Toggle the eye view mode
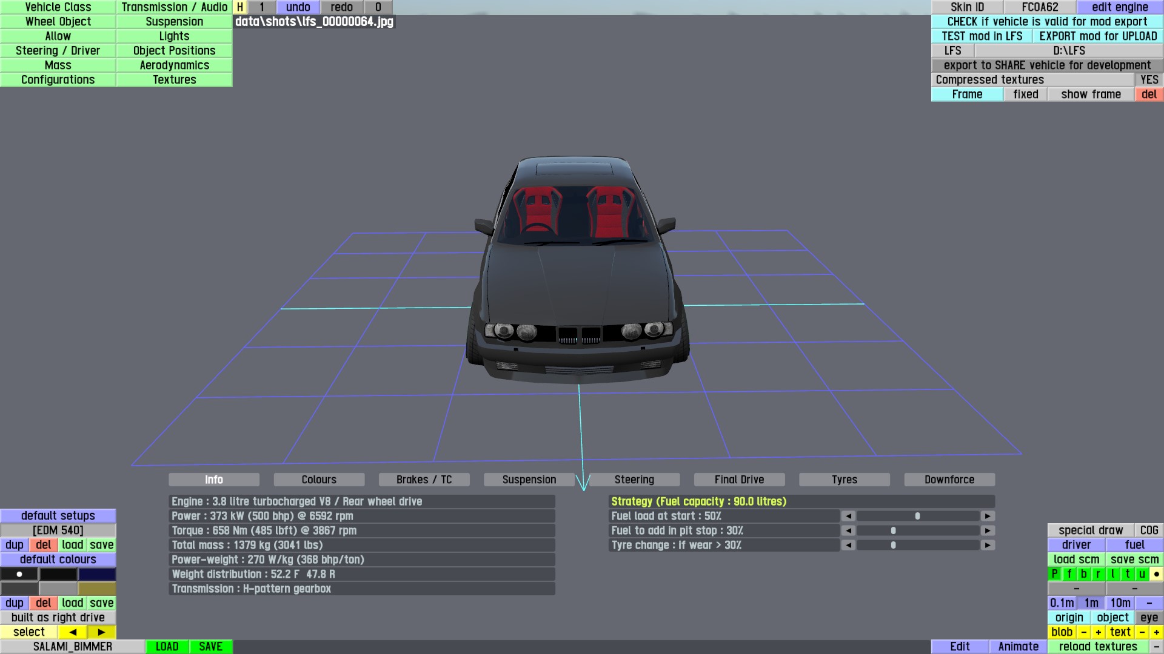Screen dimensions: 1164x654 [x=1149, y=618]
